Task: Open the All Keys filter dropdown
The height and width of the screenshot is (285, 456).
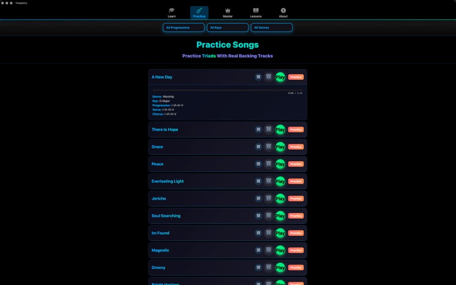Action: pos(227,27)
